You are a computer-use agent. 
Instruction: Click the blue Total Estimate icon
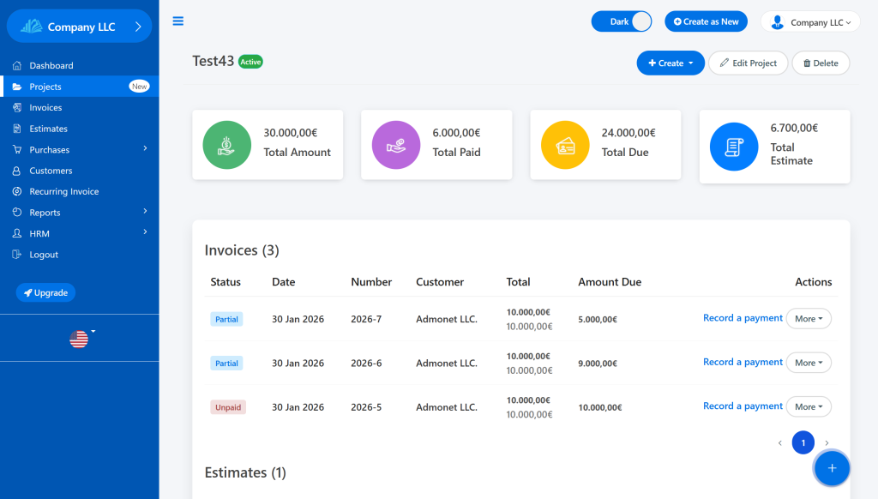pyautogui.click(x=734, y=147)
